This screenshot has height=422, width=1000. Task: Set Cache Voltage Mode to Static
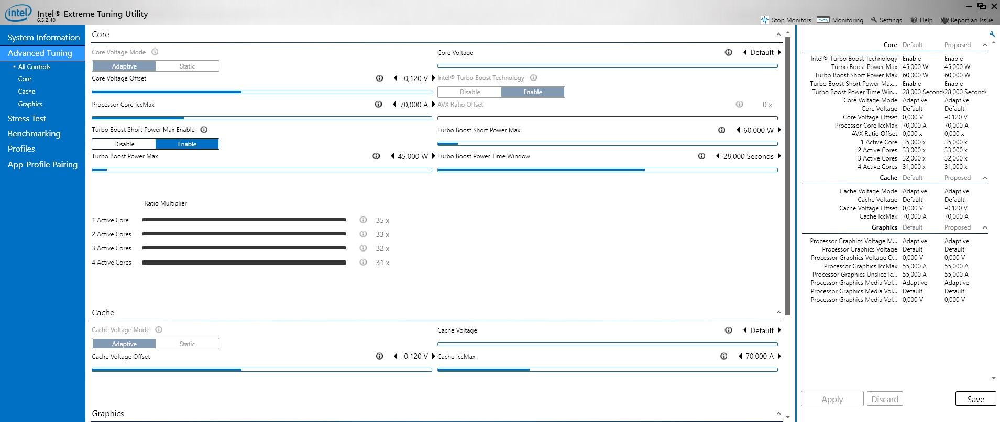pos(187,344)
